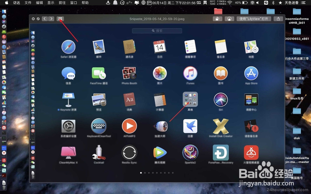The image size is (311, 194).
Task: Open Photo Booth
Action: pos(129,74)
